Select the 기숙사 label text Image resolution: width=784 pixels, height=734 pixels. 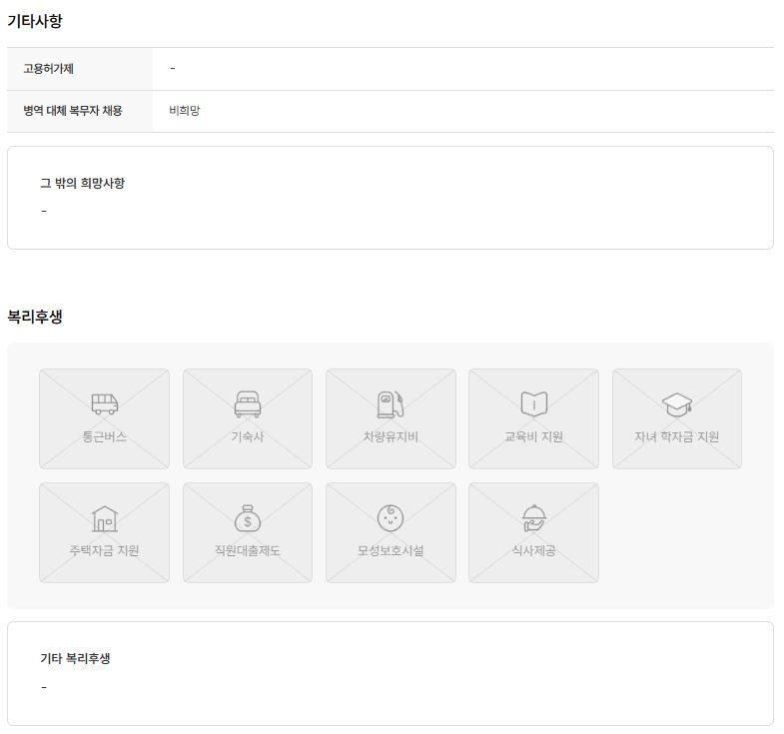[248, 436]
